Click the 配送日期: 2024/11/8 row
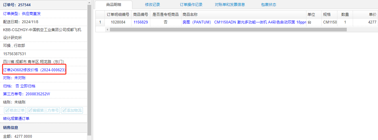This screenshot has width=378, height=140. coord(43,22)
